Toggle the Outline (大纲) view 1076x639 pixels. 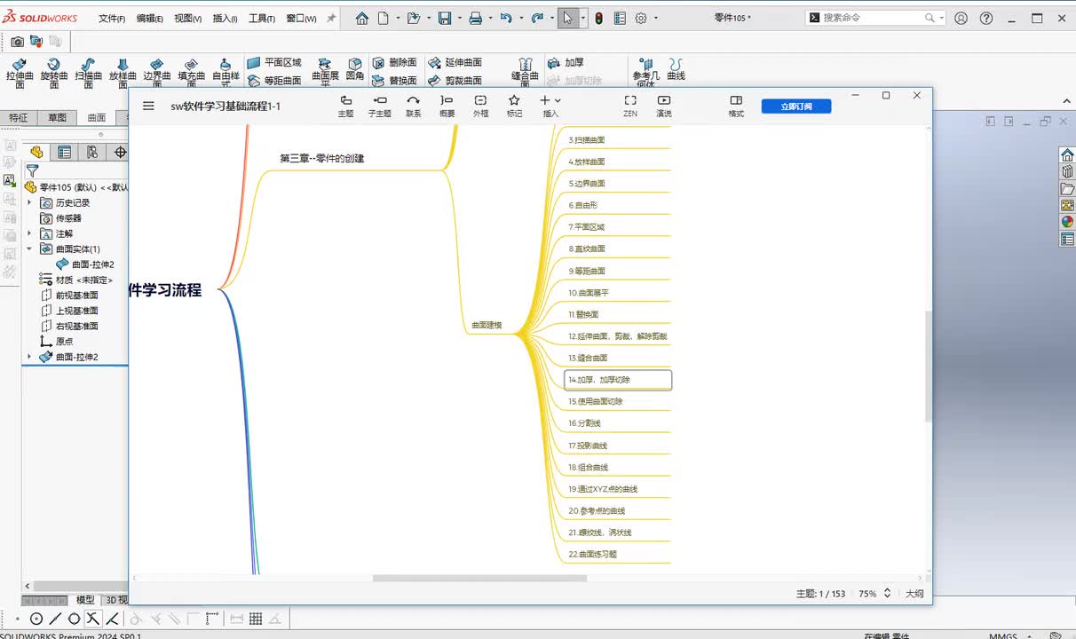914,594
